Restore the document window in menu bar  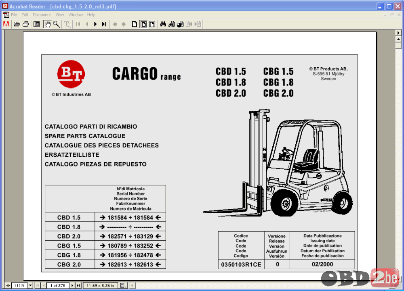(x=392, y=15)
